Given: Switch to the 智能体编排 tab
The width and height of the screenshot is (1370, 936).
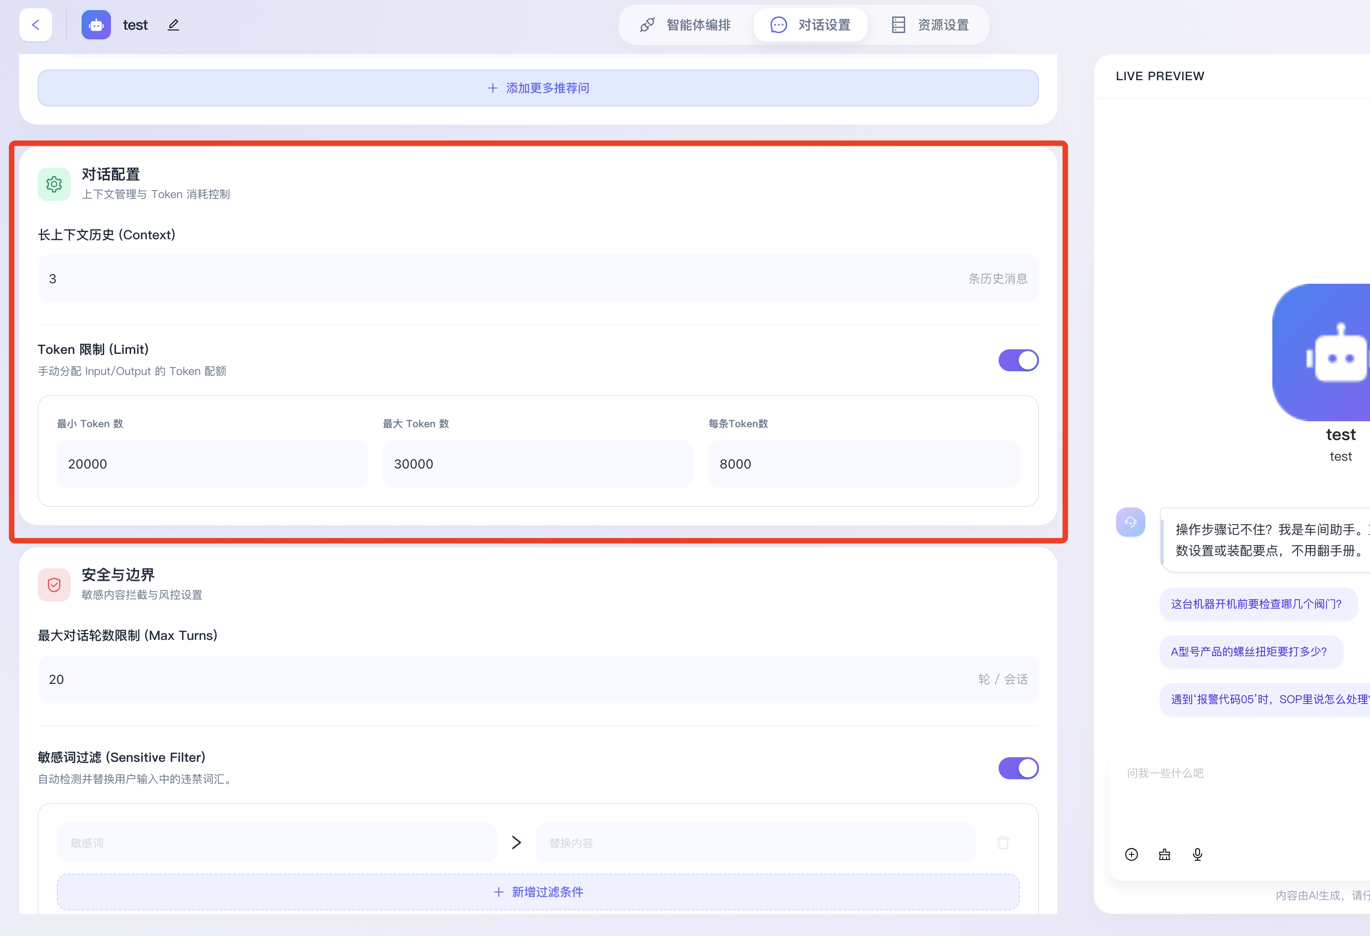Looking at the screenshot, I should point(685,25).
